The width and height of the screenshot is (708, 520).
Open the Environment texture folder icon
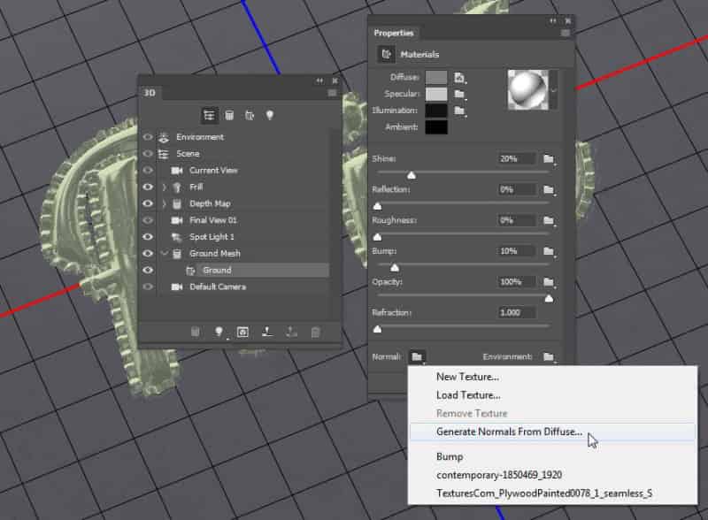549,356
